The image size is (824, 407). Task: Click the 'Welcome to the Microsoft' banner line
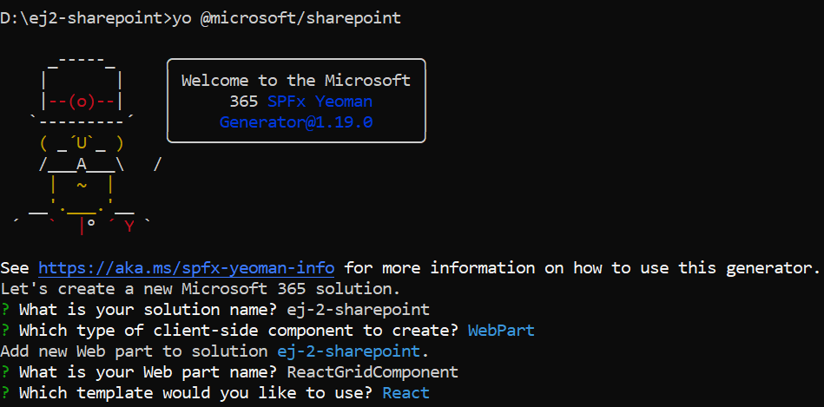[296, 81]
